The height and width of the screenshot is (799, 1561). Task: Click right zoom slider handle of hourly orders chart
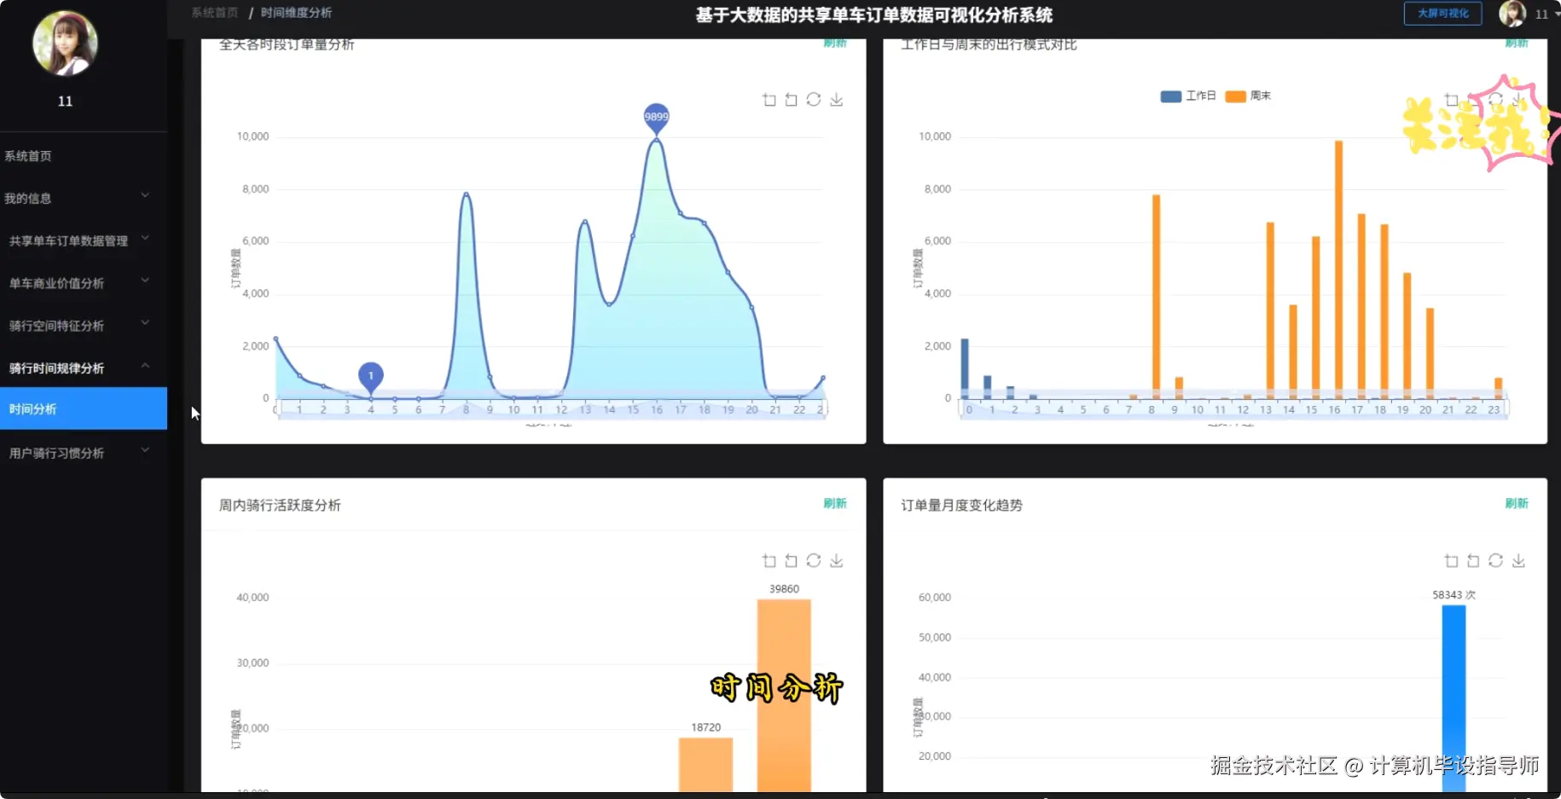coord(826,409)
